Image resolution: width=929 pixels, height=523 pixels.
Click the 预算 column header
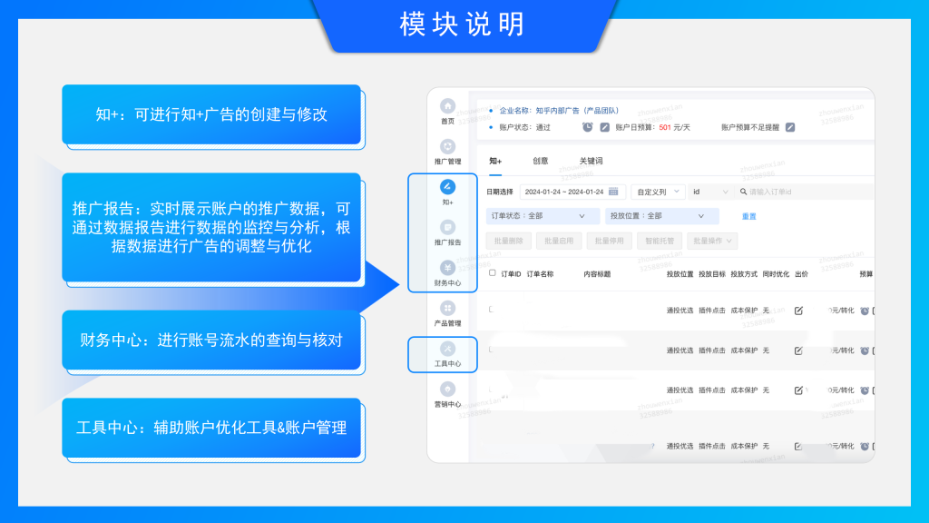(866, 274)
